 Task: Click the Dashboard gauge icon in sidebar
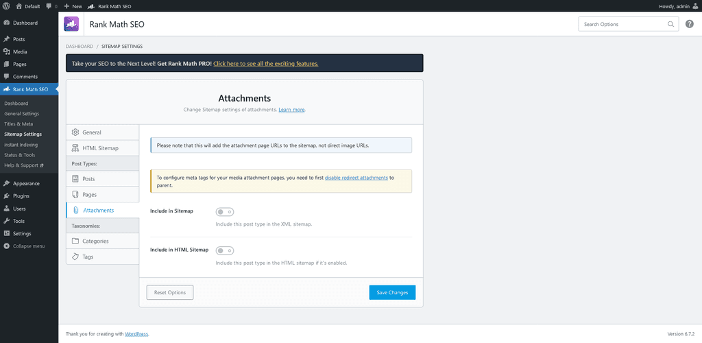[7, 23]
